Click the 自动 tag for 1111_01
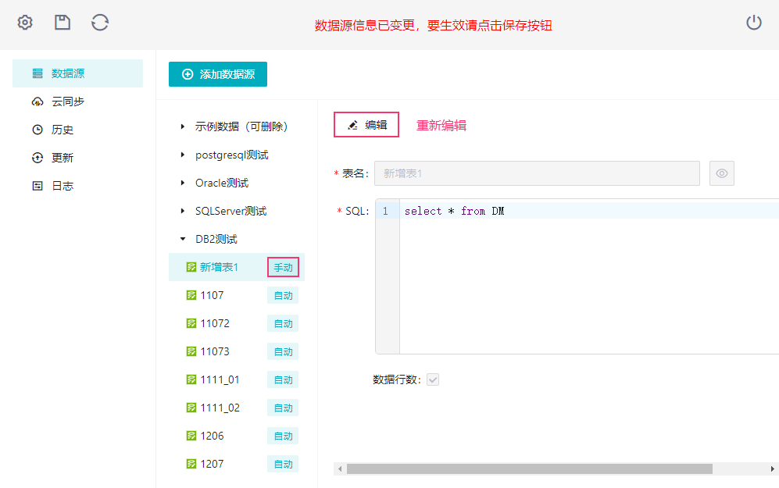 pyautogui.click(x=283, y=379)
